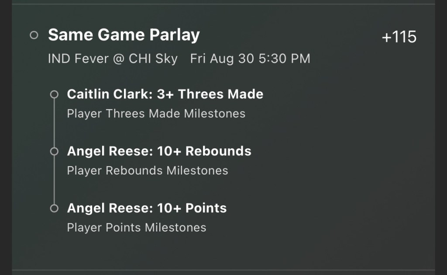Click connector line between Rebounds and Points legs
This screenshot has height=275, width=447.
tap(54, 180)
